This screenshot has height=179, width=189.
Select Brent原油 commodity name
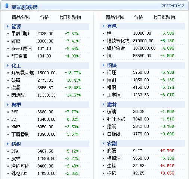click(x=21, y=48)
